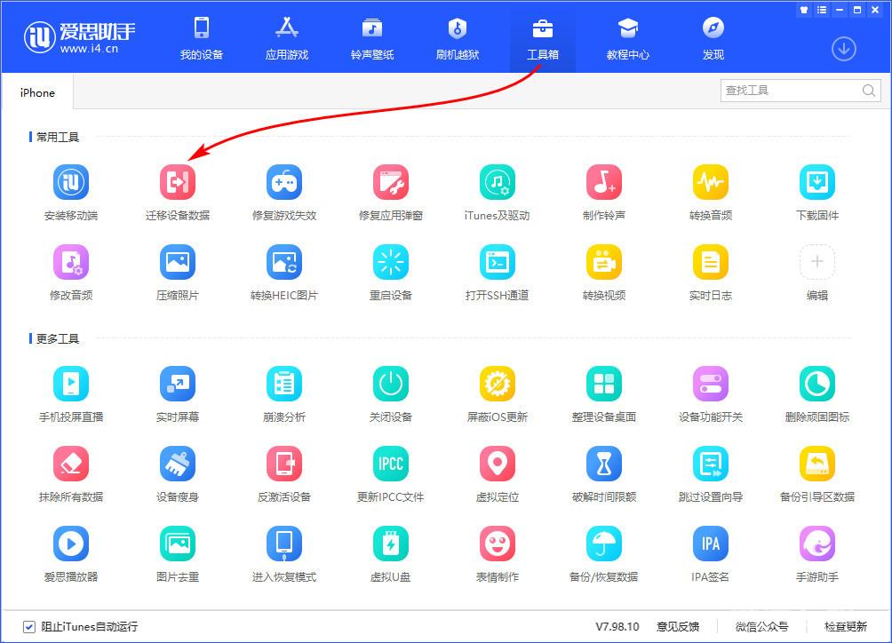Start the 虚拟定位 virtual location tool

point(498,464)
